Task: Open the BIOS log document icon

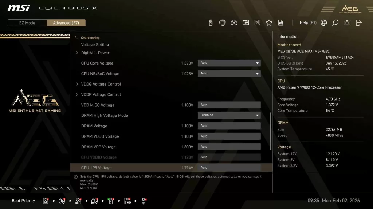Action: [x=280, y=22]
